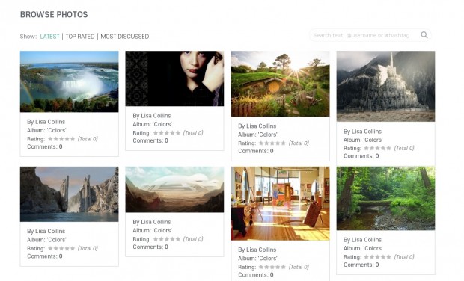Click 'By Lisa Collins' under hobbit hole photo

click(257, 126)
